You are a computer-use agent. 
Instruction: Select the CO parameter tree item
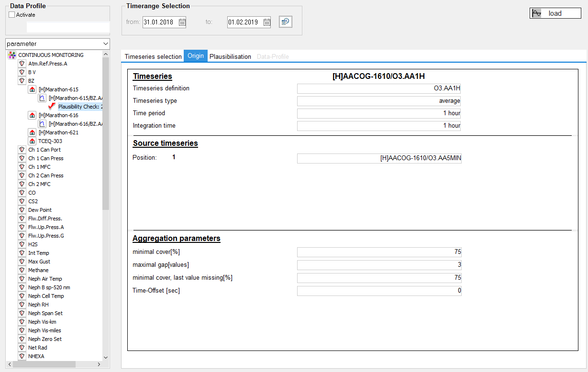click(32, 193)
